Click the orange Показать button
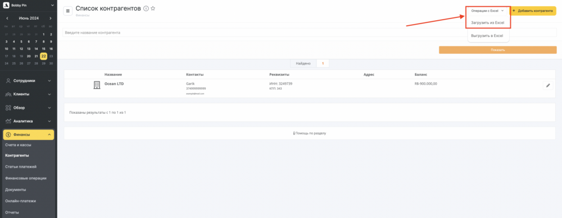Image resolution: width=562 pixels, height=218 pixels. pos(497,50)
